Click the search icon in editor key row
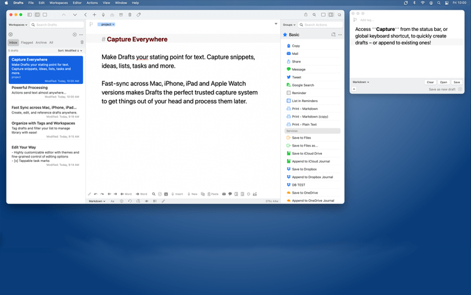The width and height of the screenshot is (471, 295). [154, 194]
